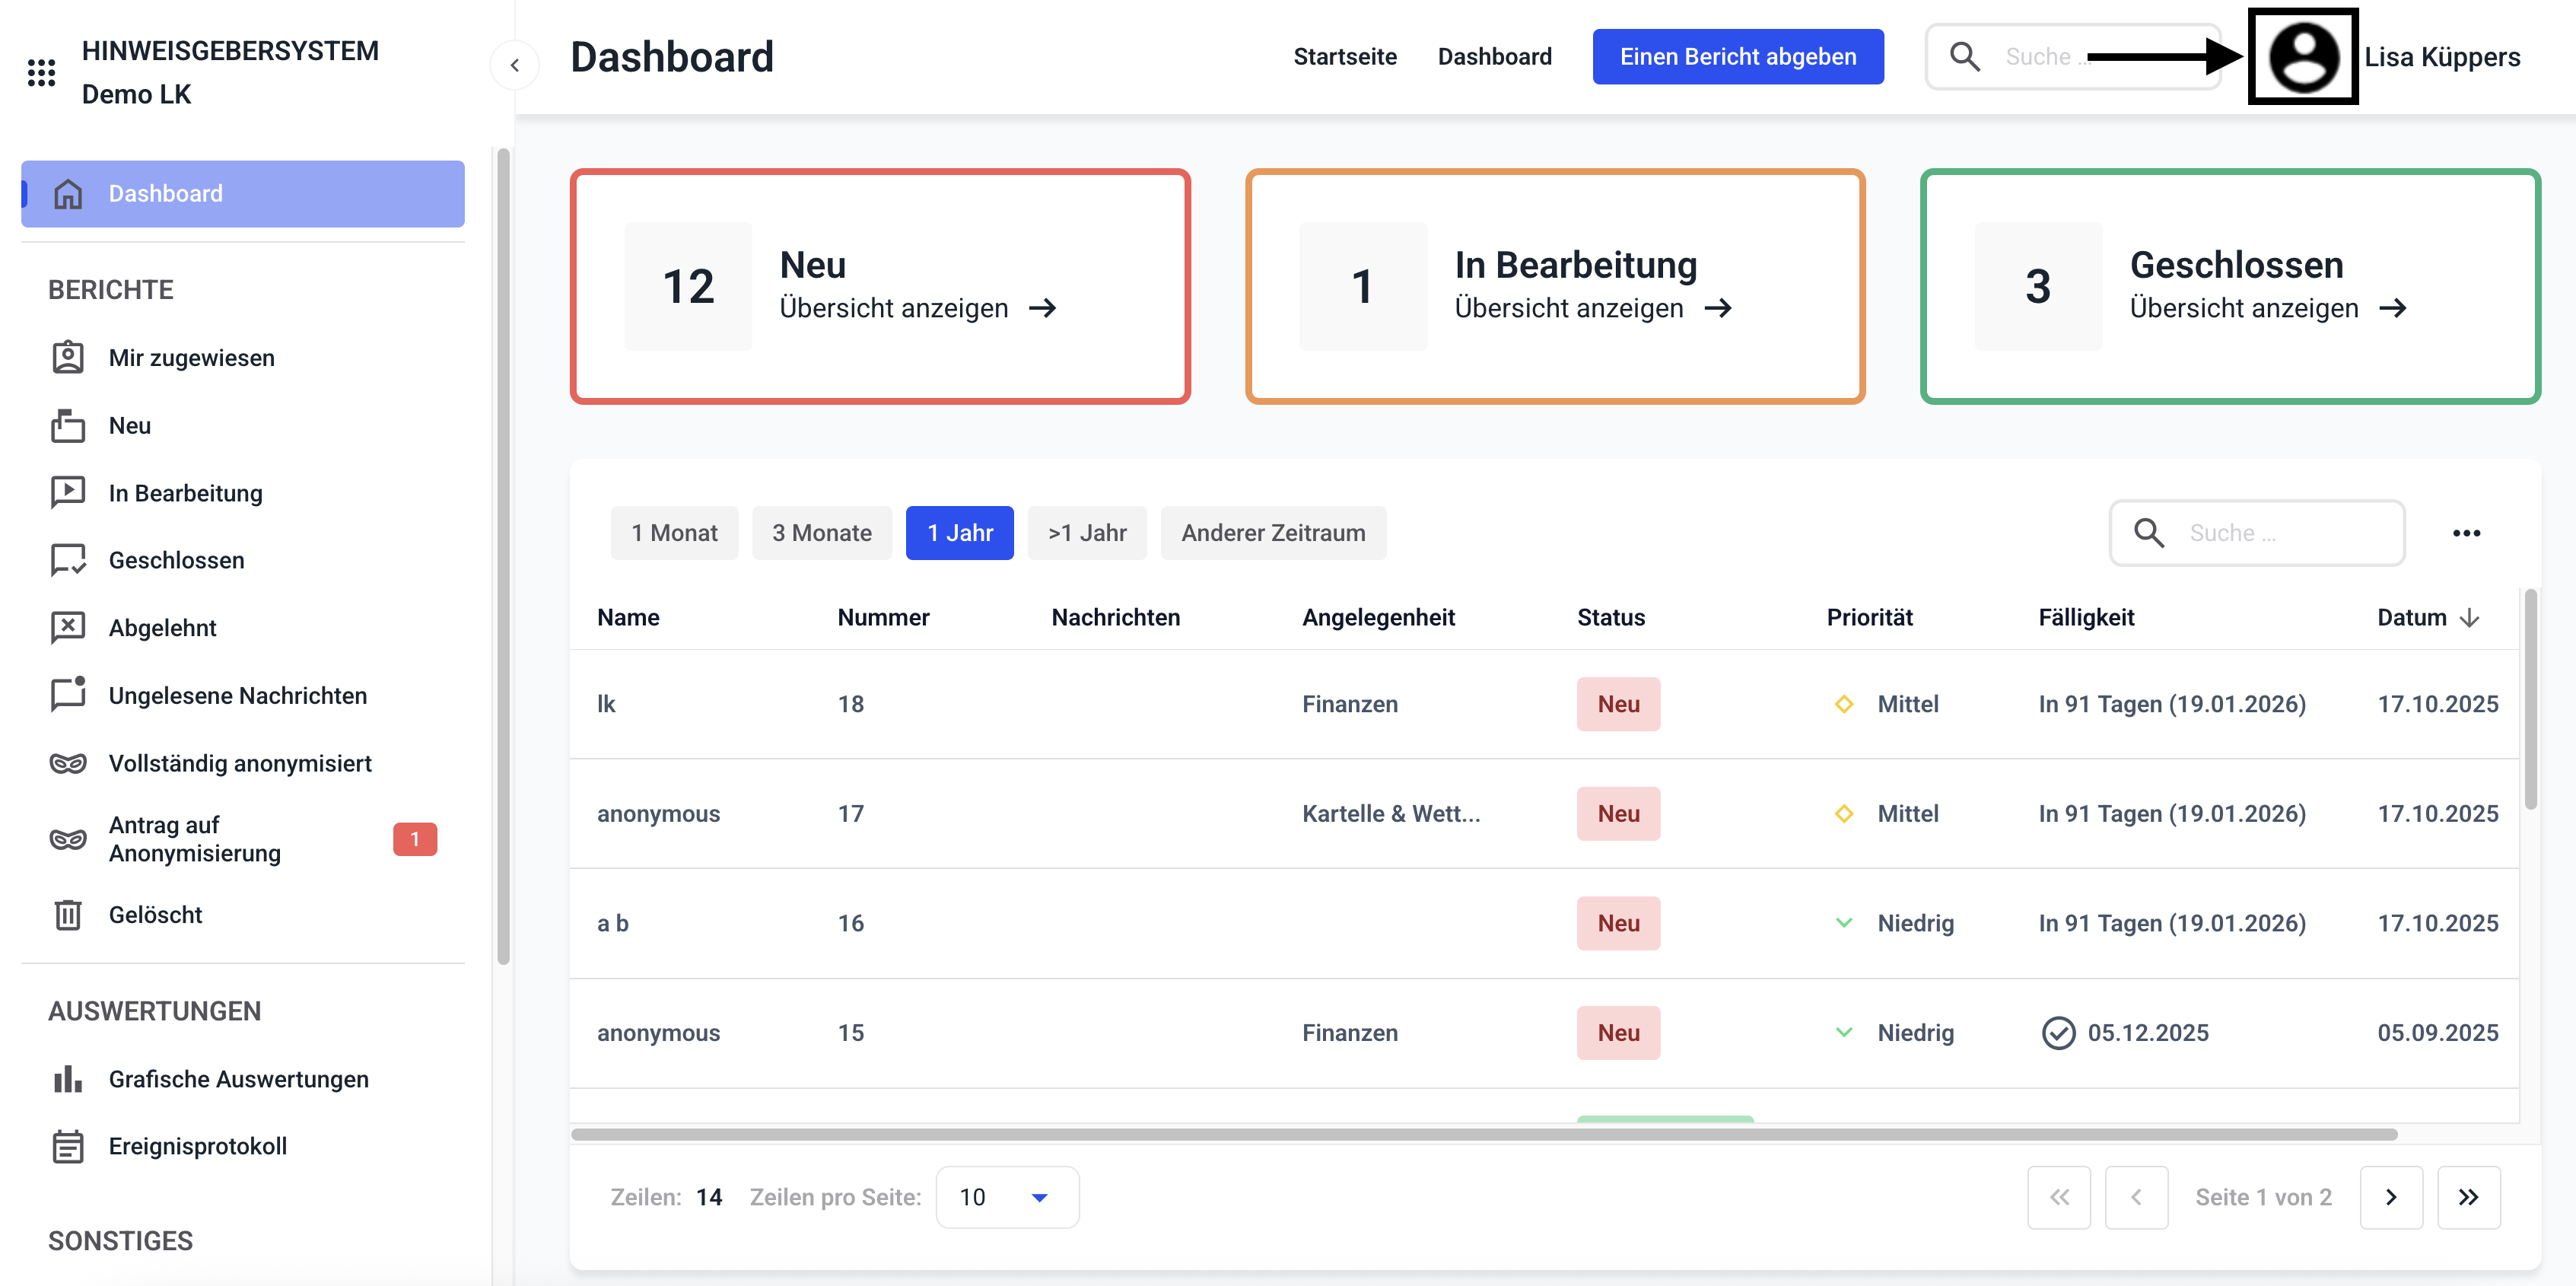Sort by the Datum column arrow
2576x1286 pixels.
point(2469,618)
